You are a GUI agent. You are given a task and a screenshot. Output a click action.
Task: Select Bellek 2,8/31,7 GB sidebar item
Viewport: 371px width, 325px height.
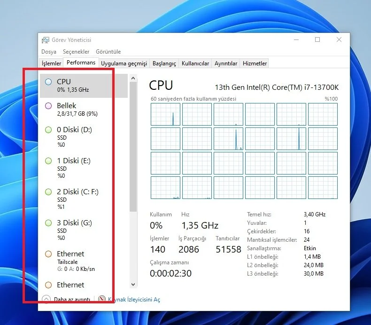[x=84, y=110]
